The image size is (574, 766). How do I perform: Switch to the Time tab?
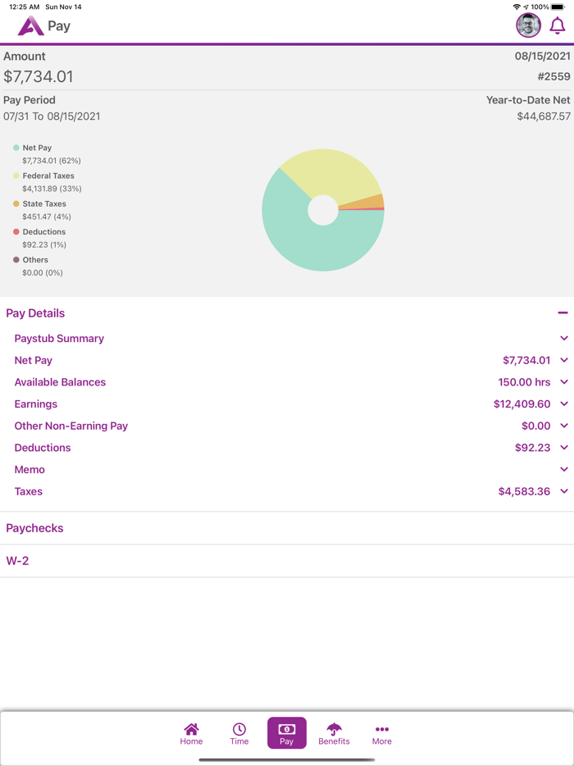[239, 734]
